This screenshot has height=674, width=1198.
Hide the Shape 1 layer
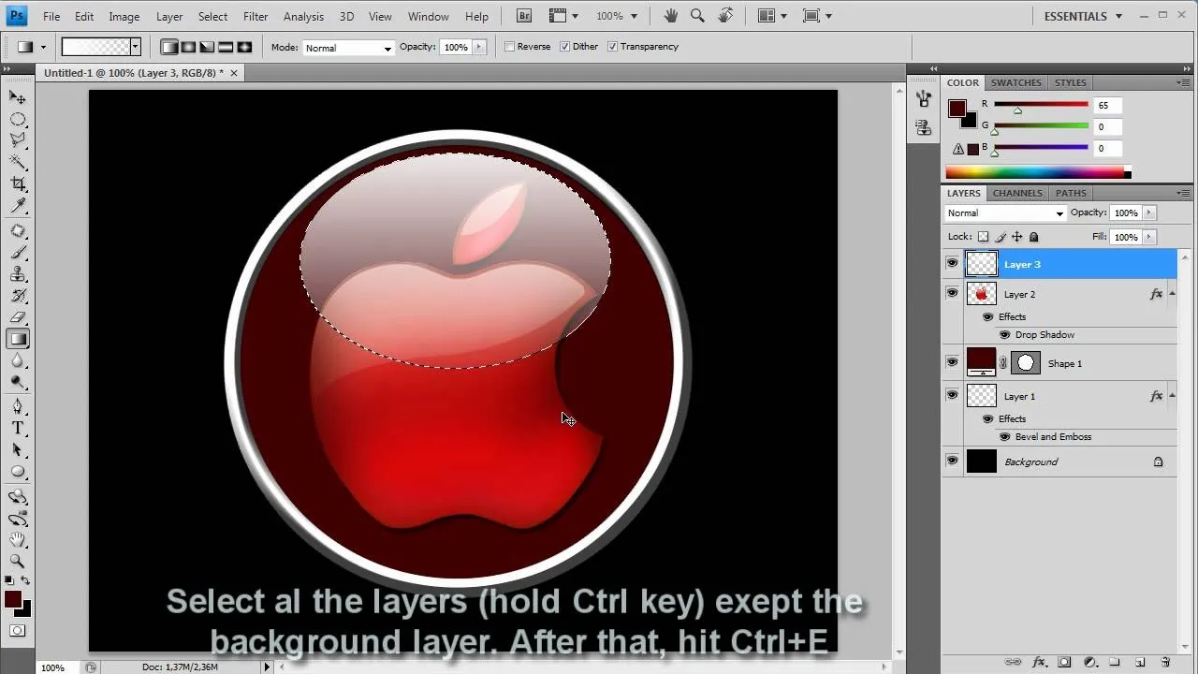[x=952, y=362]
